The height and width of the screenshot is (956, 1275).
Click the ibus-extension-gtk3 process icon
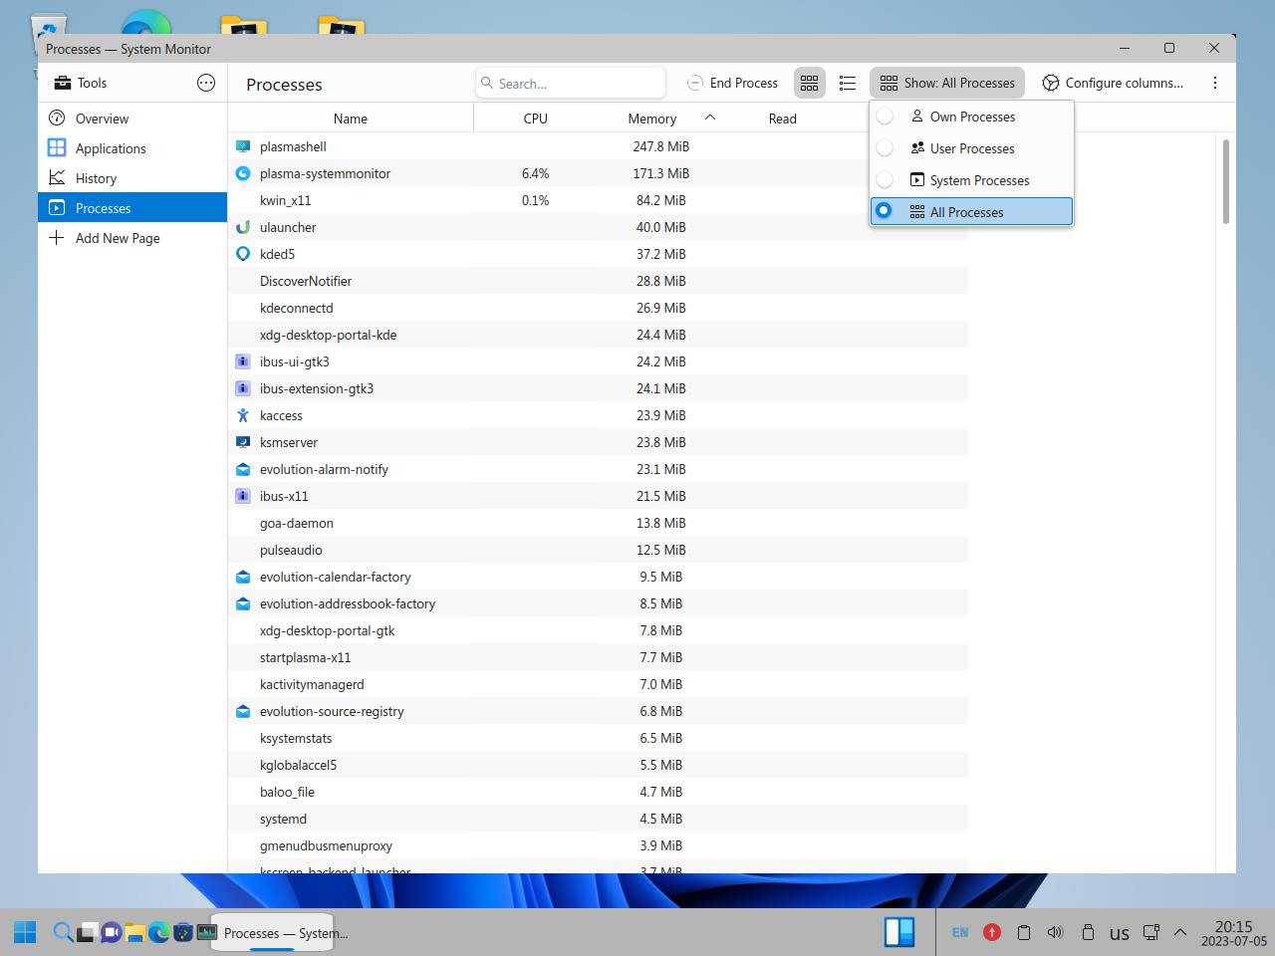(242, 388)
